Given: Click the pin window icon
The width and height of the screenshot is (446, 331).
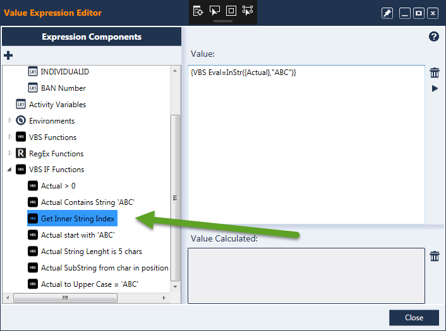Looking at the screenshot, I should [x=387, y=13].
